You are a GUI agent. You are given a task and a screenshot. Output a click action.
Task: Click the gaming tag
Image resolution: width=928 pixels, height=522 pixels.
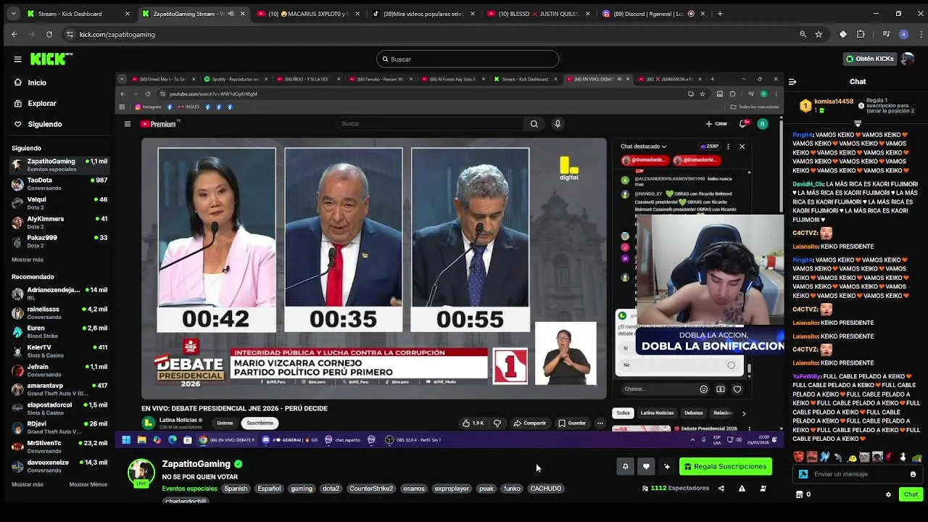[302, 489]
